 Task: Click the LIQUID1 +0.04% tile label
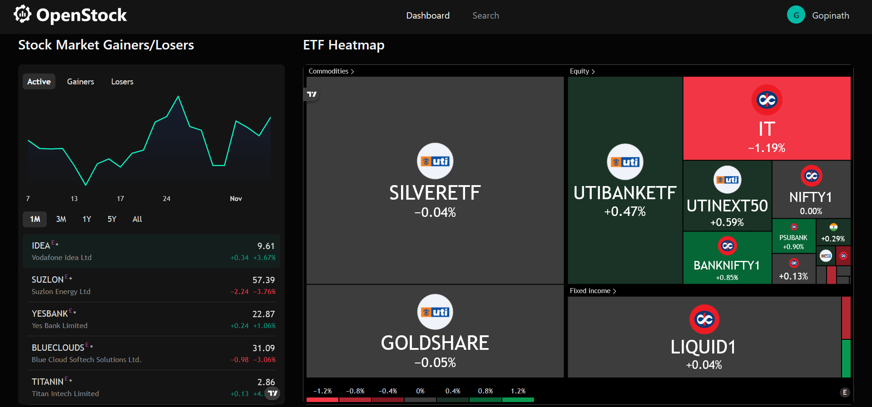[704, 356]
